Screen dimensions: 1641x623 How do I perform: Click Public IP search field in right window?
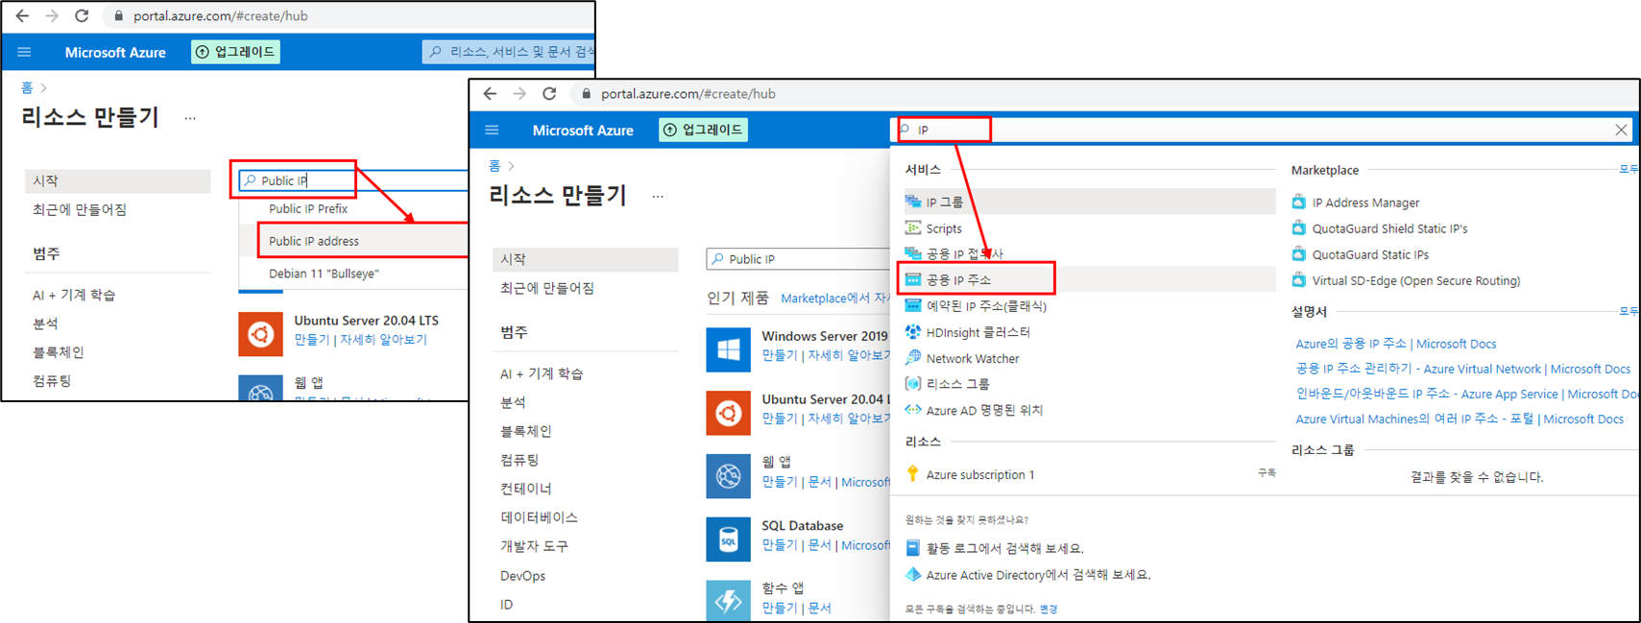tap(799, 259)
